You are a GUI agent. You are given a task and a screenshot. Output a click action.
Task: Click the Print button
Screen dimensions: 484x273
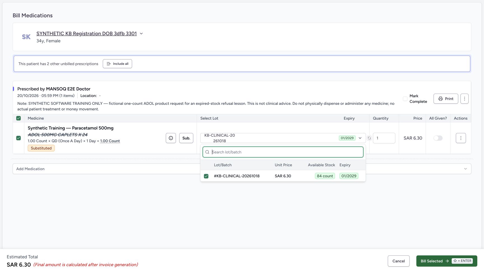tap(446, 99)
